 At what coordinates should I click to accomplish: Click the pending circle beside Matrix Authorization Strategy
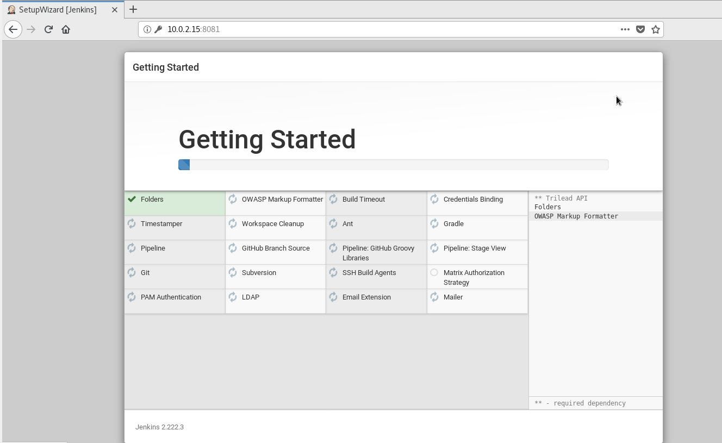[x=434, y=272]
